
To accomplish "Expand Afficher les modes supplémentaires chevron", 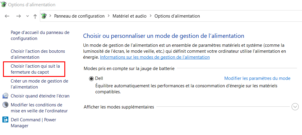I will tap(295, 107).
